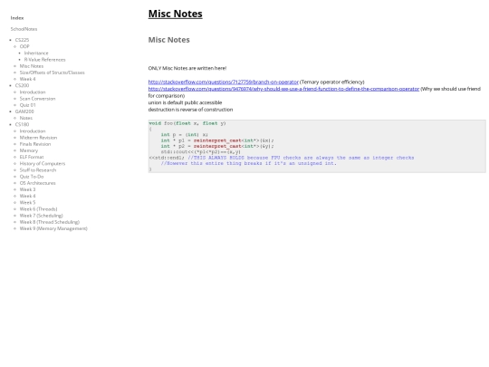
Task: Open Introduction under CS180
Action: [x=33, y=131]
